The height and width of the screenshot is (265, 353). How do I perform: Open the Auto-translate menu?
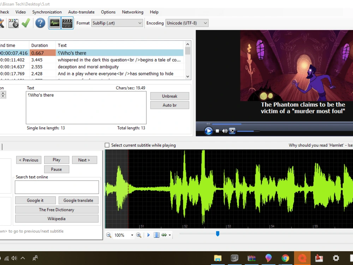[x=81, y=12]
